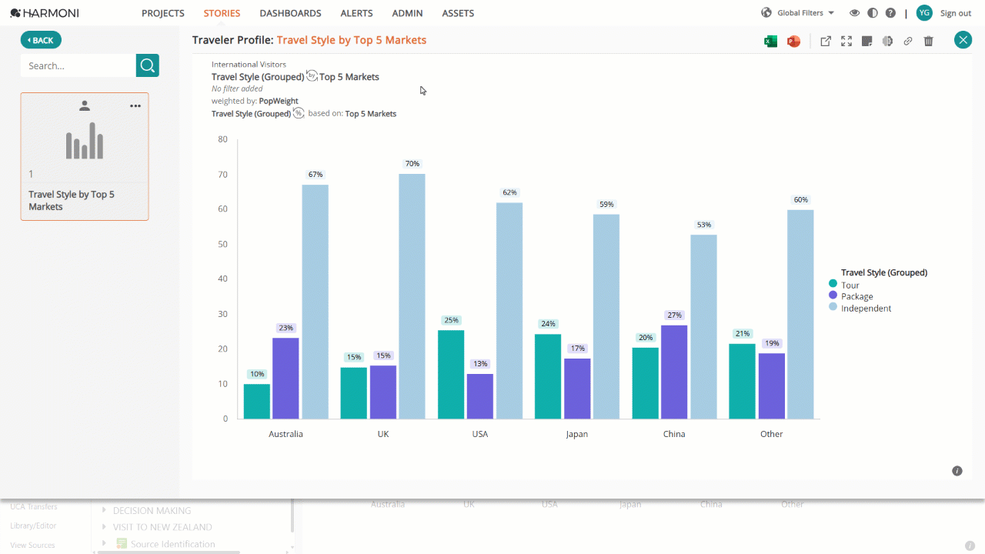The height and width of the screenshot is (554, 985).
Task: Open the three-dots menu on story card
Action: click(135, 106)
